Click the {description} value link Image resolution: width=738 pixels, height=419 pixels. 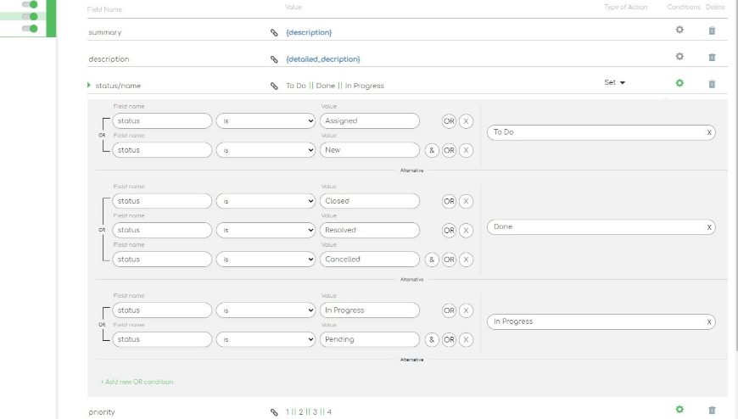309,32
